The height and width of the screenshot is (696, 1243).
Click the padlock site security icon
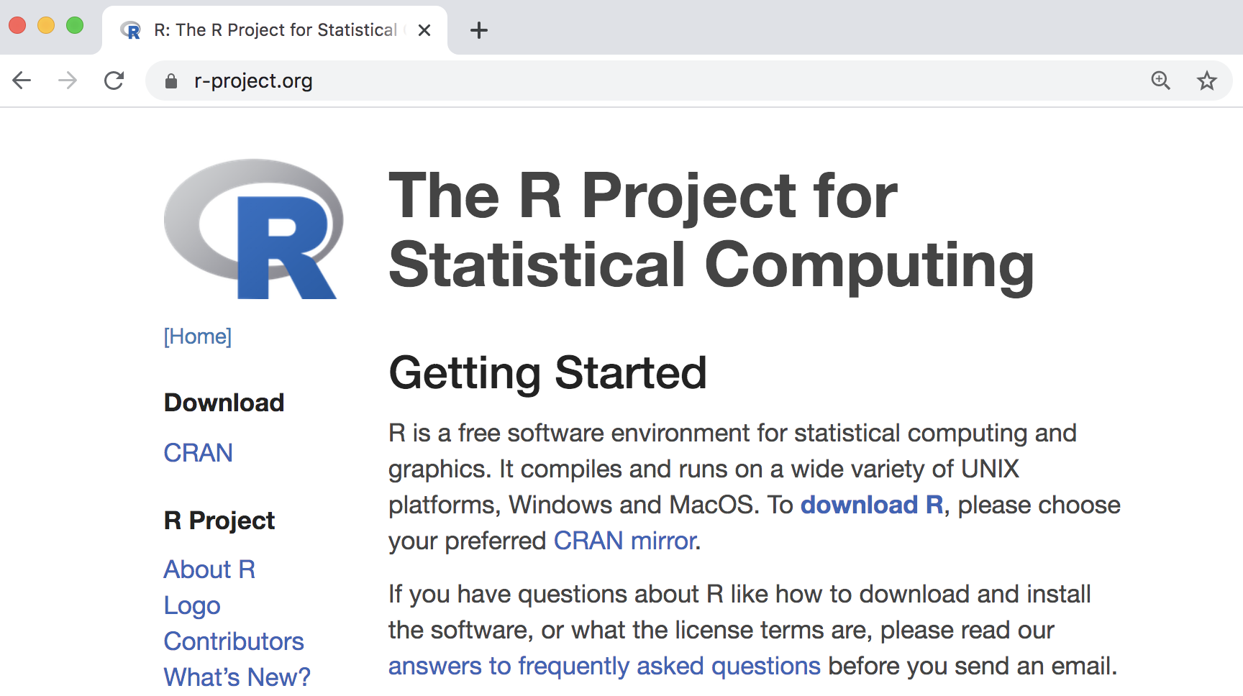click(170, 81)
